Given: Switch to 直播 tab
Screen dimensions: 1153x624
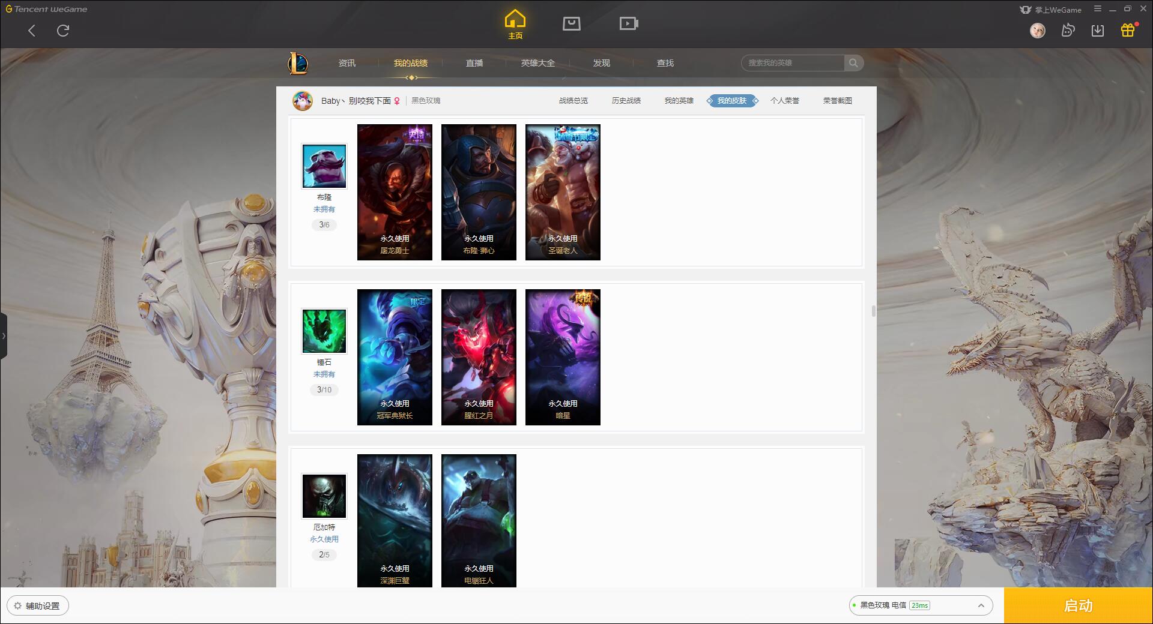Looking at the screenshot, I should click(474, 63).
